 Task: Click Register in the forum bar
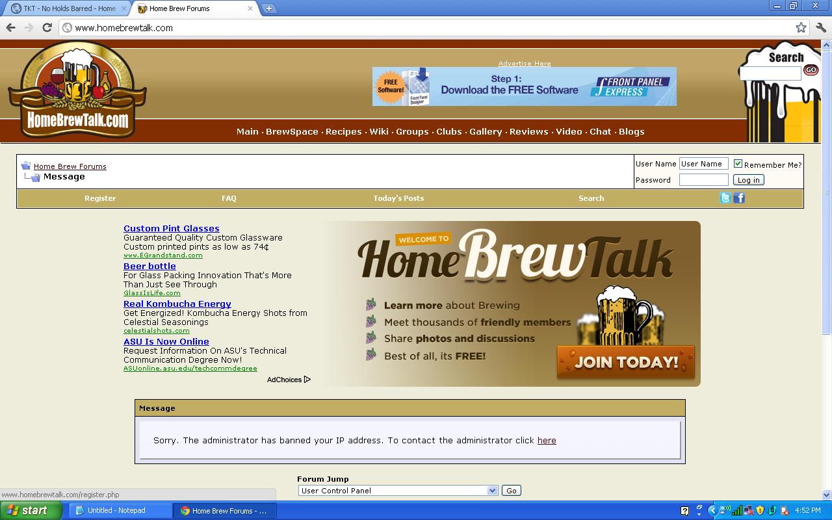pyautogui.click(x=100, y=198)
